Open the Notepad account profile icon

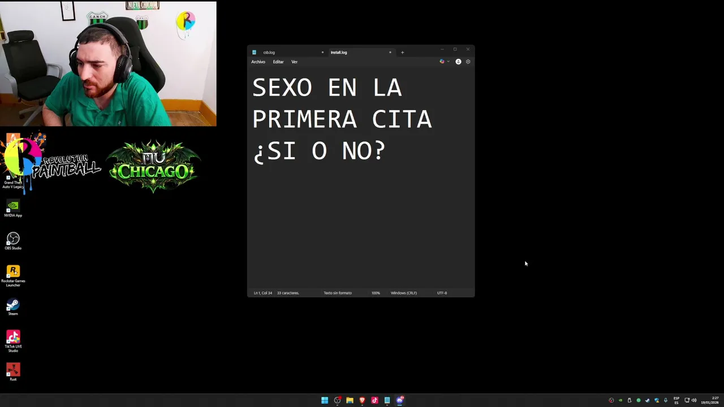pyautogui.click(x=458, y=62)
